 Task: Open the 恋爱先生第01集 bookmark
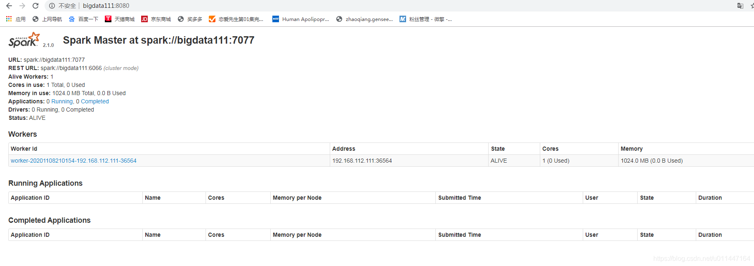(x=236, y=19)
